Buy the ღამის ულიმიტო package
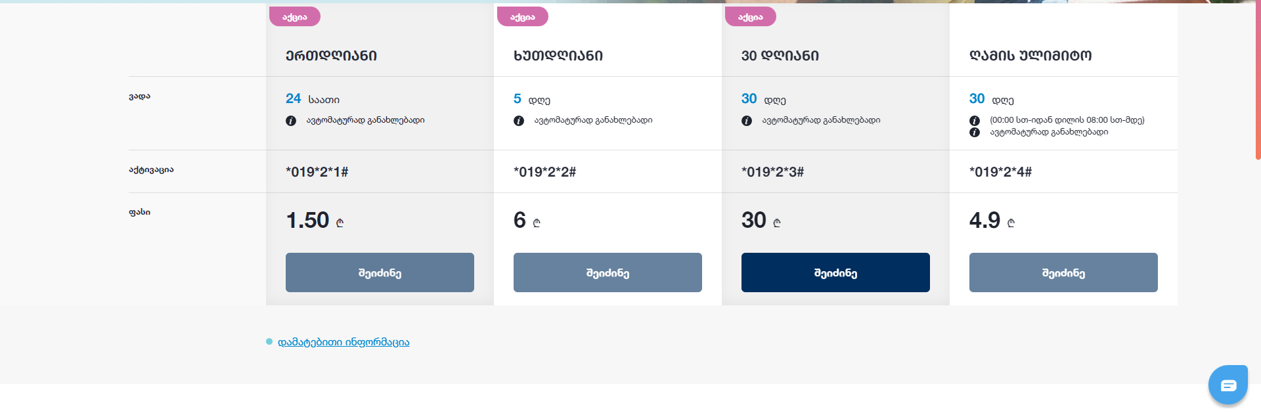 [1063, 272]
